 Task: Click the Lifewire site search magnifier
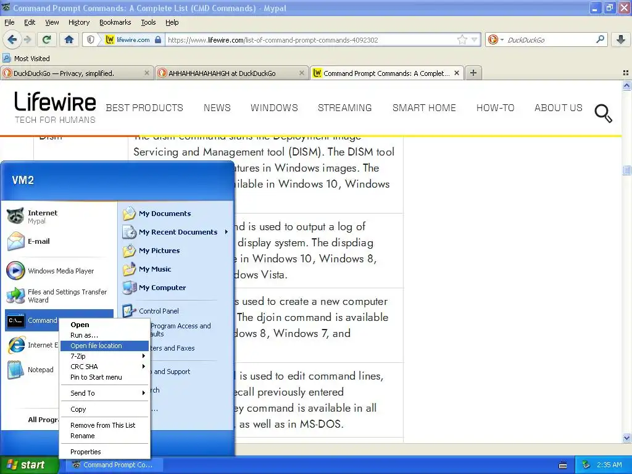click(x=603, y=114)
